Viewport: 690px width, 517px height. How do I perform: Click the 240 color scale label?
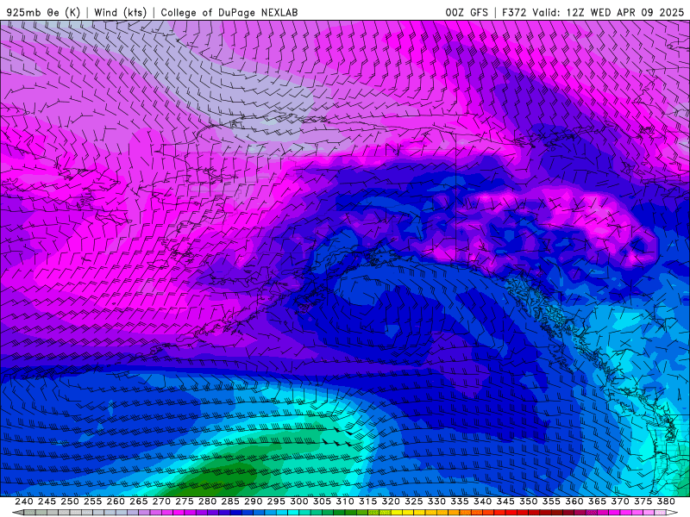point(24,501)
